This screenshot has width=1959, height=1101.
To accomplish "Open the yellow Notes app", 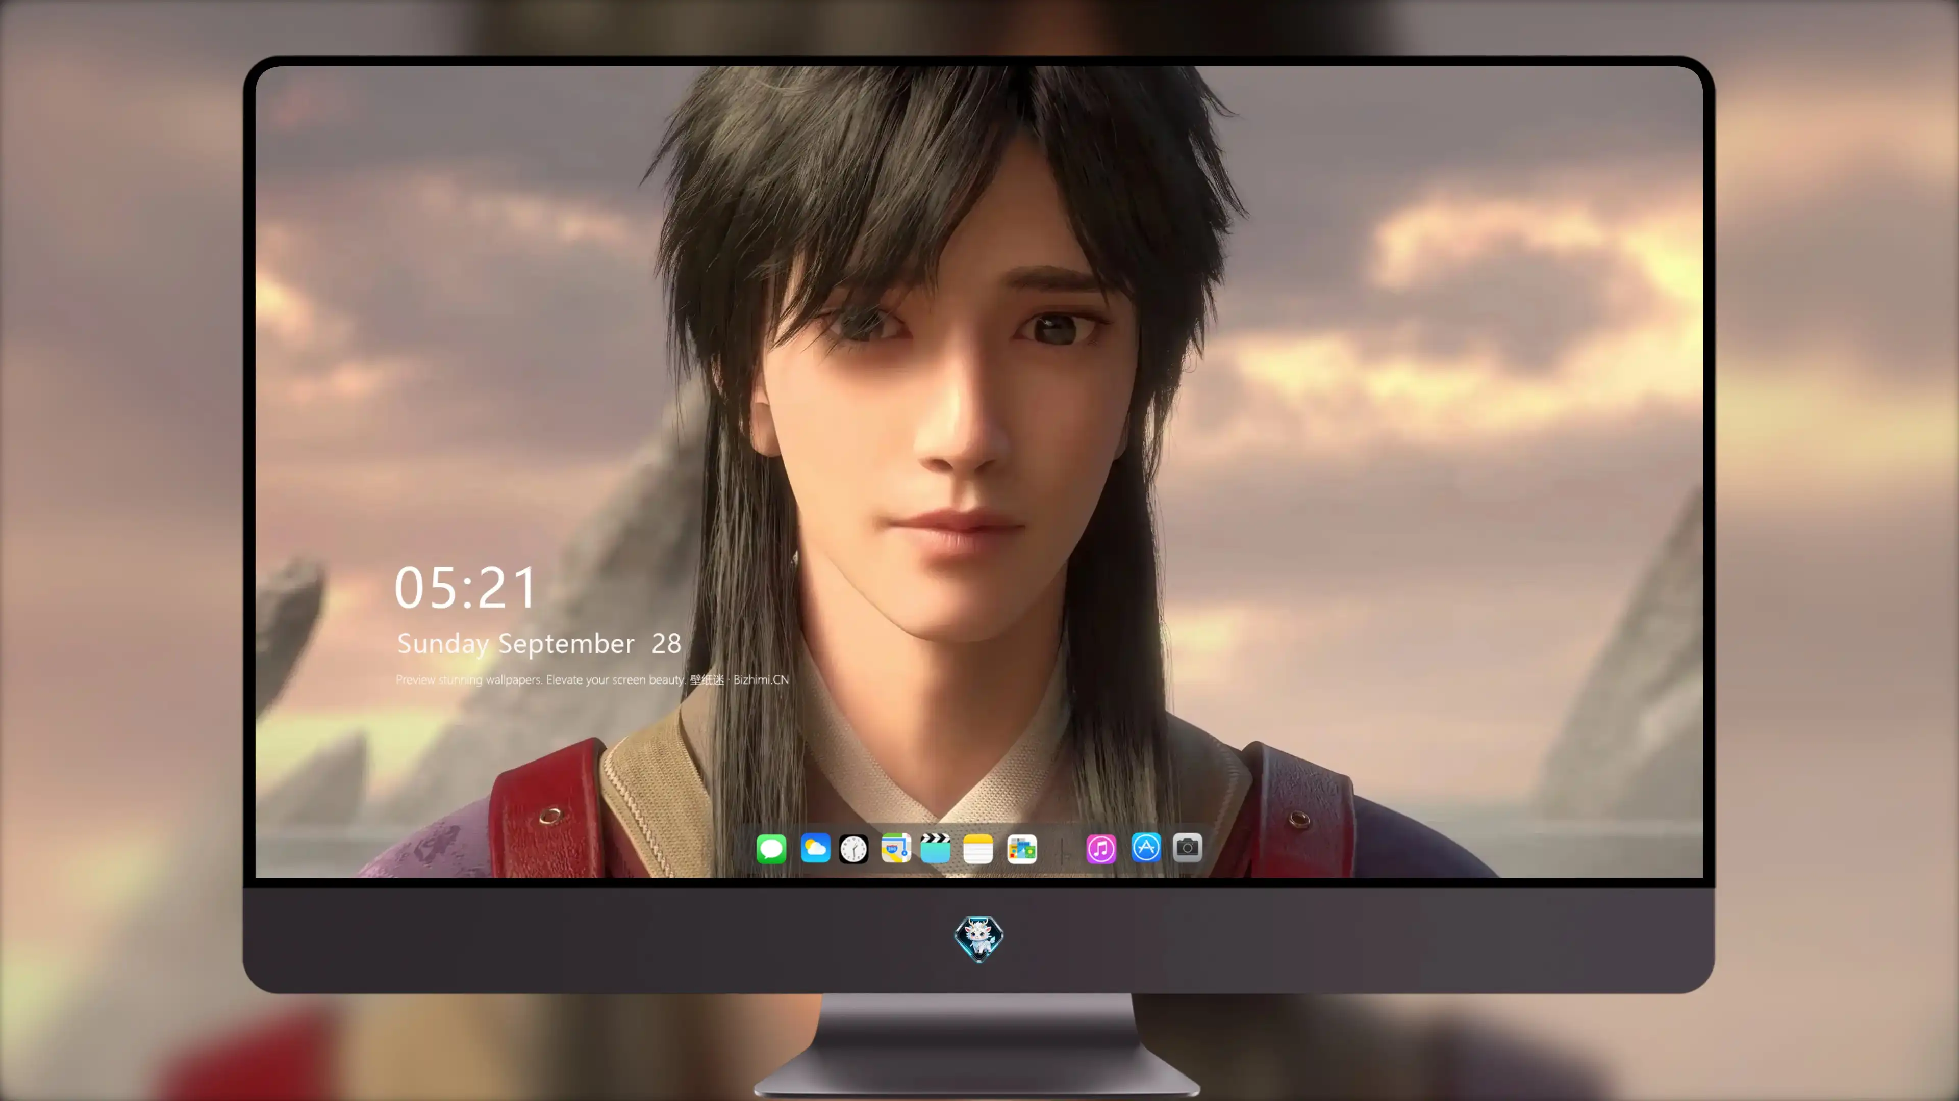I will (x=978, y=848).
